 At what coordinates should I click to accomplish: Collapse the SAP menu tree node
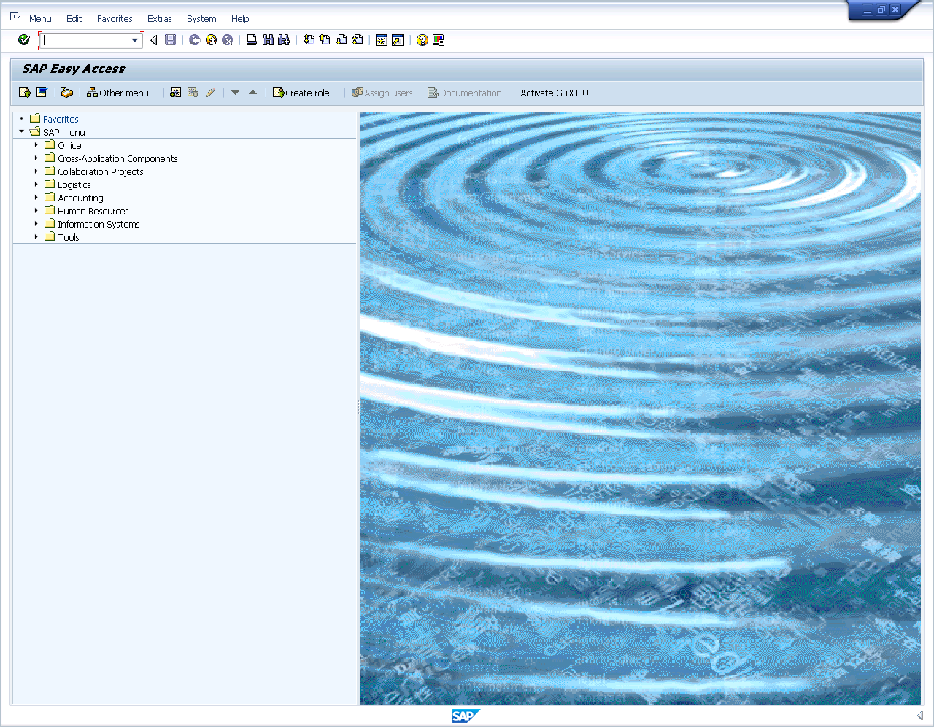click(22, 131)
